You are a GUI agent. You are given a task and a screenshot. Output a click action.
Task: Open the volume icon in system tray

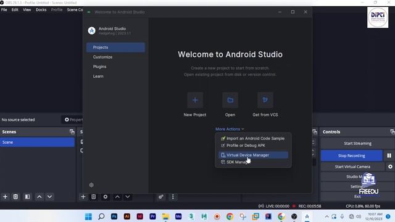(x=359, y=216)
